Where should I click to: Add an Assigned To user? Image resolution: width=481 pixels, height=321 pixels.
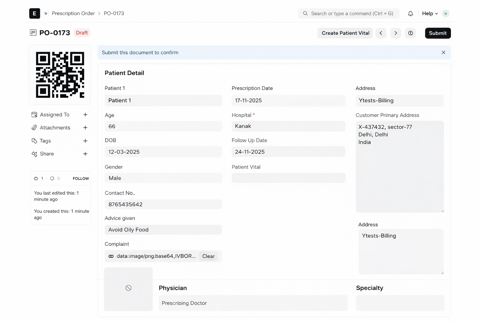(85, 115)
